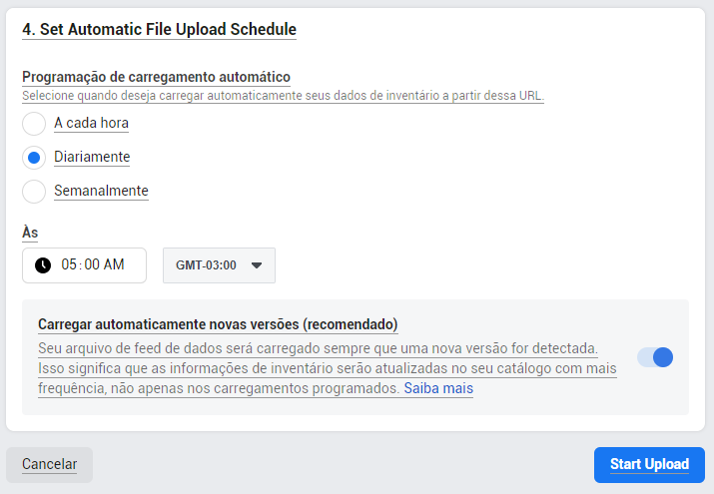This screenshot has height=494, width=714.
Task: Pick the 'Semanalmente' radio button
Action: pyautogui.click(x=34, y=191)
